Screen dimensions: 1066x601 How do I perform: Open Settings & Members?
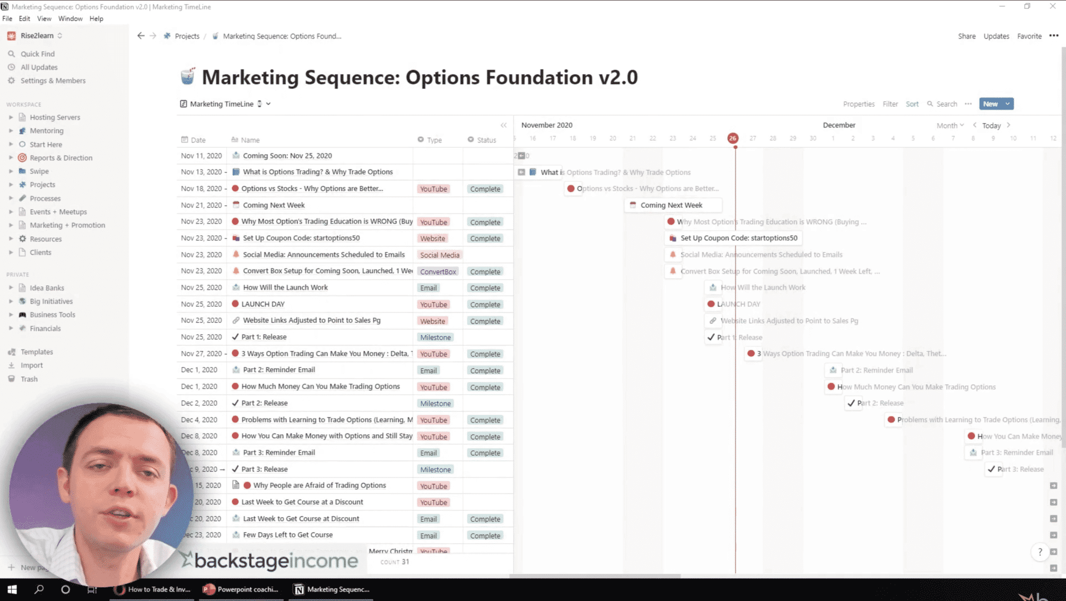(x=53, y=81)
